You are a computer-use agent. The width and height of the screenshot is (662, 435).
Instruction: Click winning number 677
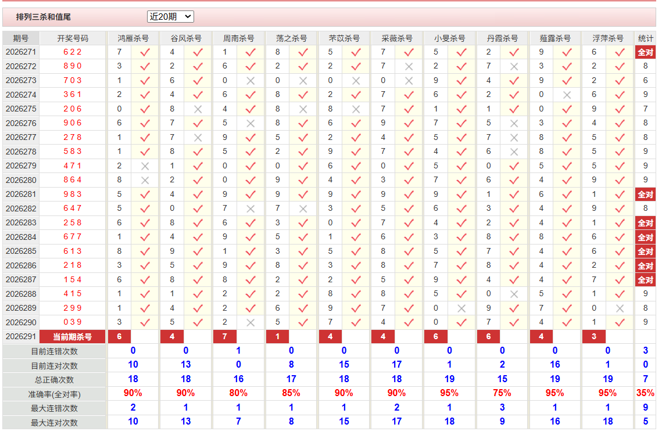click(x=73, y=237)
